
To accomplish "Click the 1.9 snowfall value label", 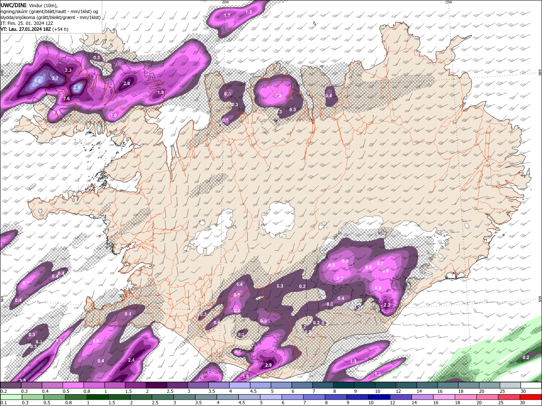I will point(160,92).
